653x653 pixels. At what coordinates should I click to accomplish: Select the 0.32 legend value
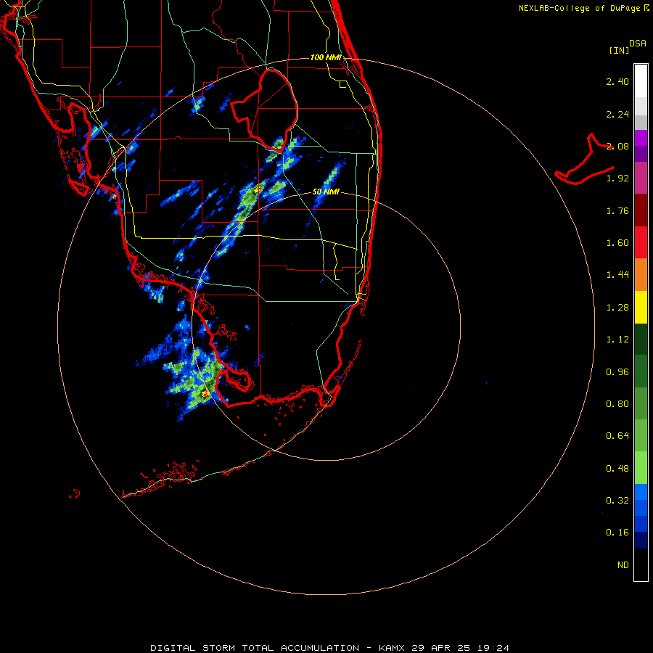pyautogui.click(x=617, y=501)
